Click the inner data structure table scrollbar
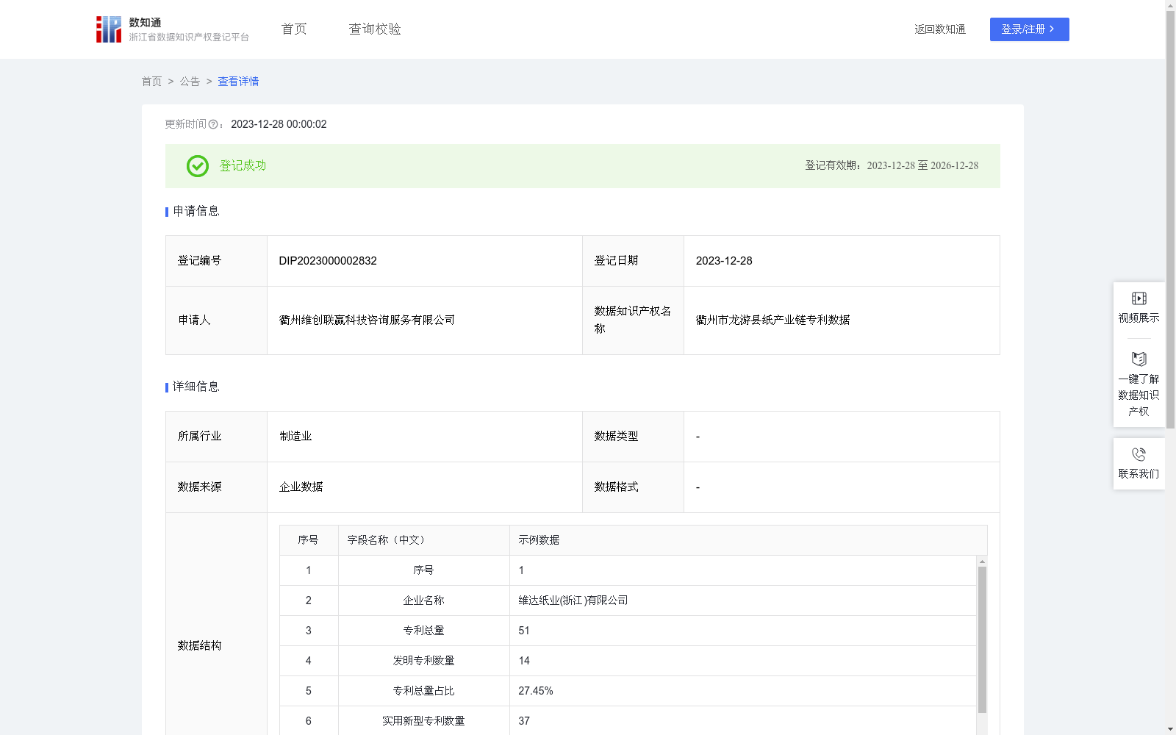1176x735 pixels. coord(982,639)
